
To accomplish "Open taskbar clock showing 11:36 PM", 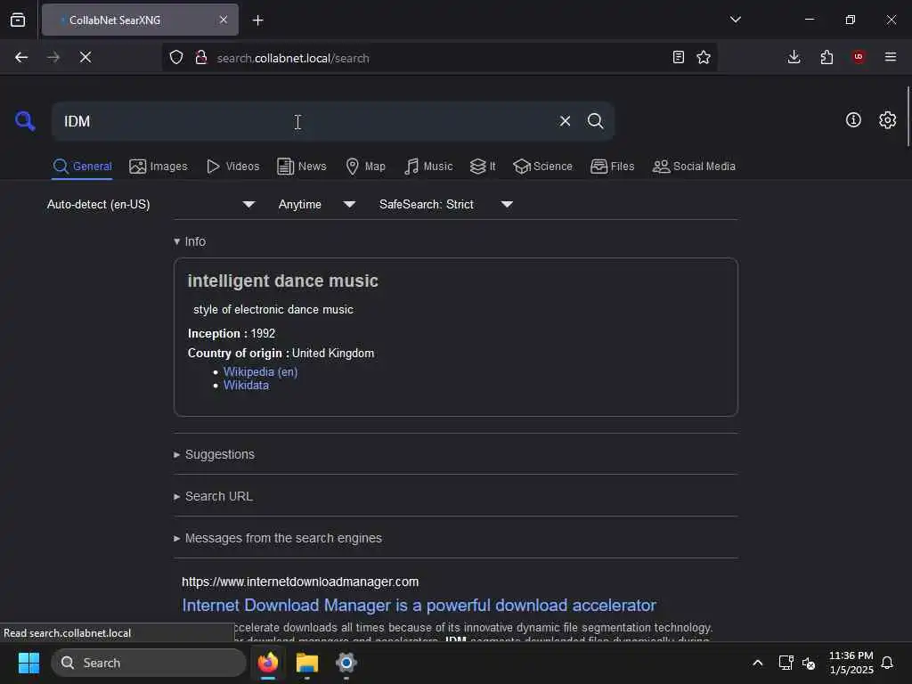I will [x=851, y=663].
